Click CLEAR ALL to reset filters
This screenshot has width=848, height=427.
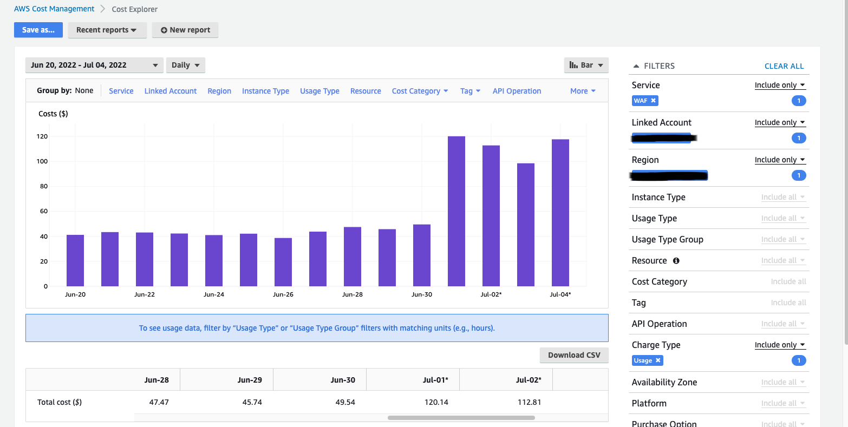[784, 65]
